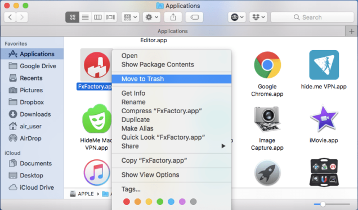Select the toolbox app icon with magnet
358x210 pixels.
pyautogui.click(x=324, y=173)
